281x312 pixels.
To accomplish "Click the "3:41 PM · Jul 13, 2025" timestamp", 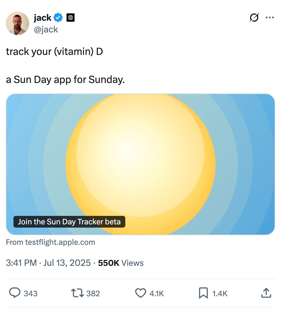I will [x=48, y=263].
